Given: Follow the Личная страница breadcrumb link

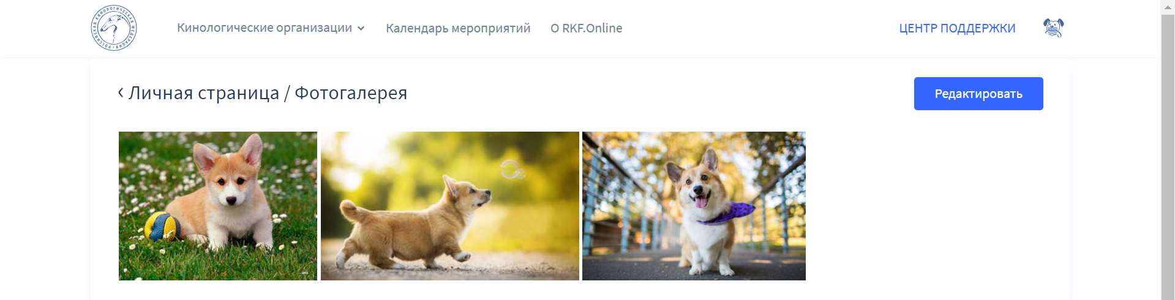Looking at the screenshot, I should (204, 93).
